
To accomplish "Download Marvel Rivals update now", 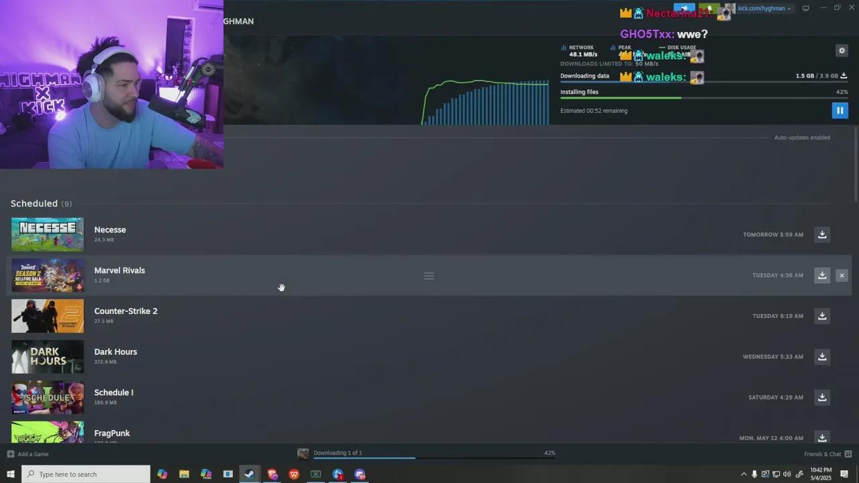I will (822, 275).
